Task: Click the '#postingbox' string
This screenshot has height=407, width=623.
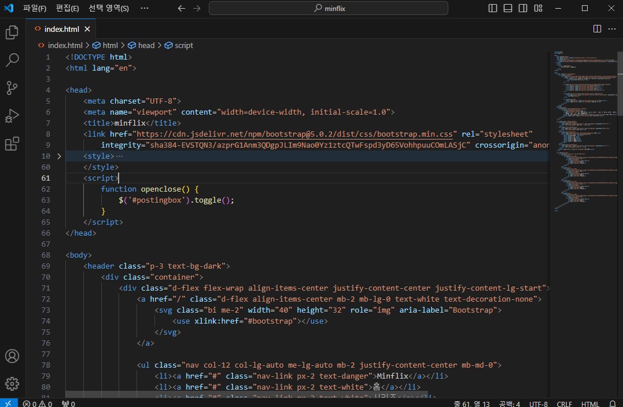Action: [x=157, y=200]
